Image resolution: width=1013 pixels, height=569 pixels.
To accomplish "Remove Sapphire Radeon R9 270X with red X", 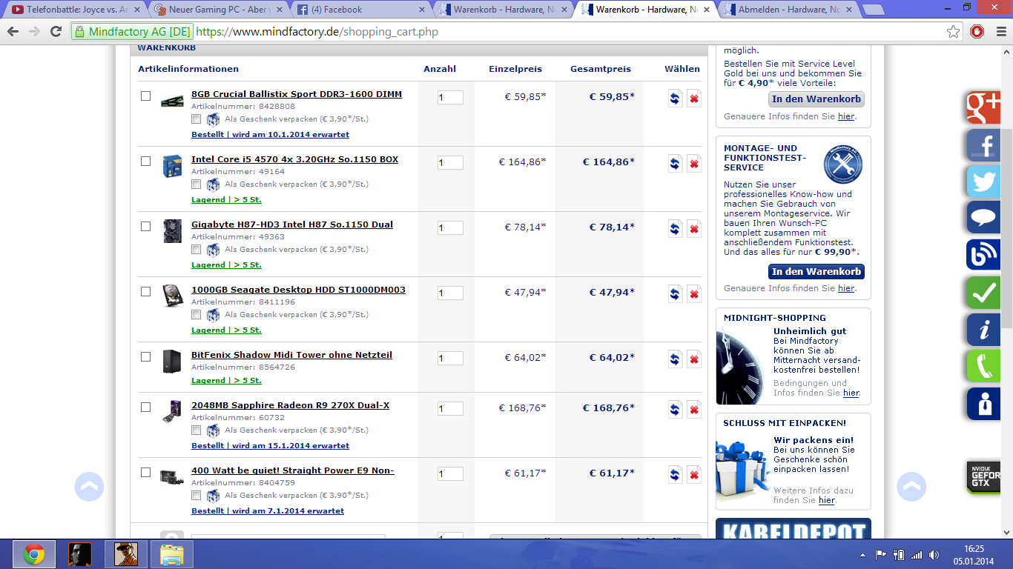I will point(694,410).
